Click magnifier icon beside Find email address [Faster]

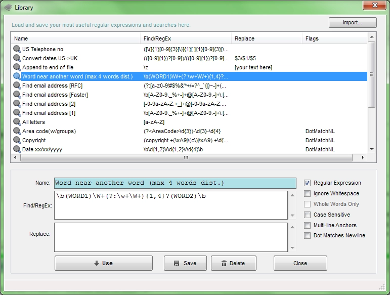coord(17,95)
